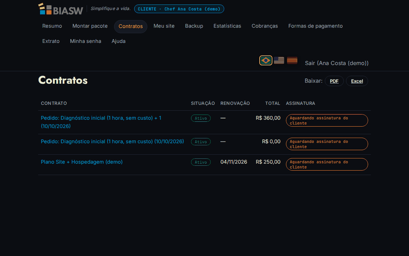The image size is (409, 256).
Task: Click the TOTAL column header
Action: pos(272,103)
